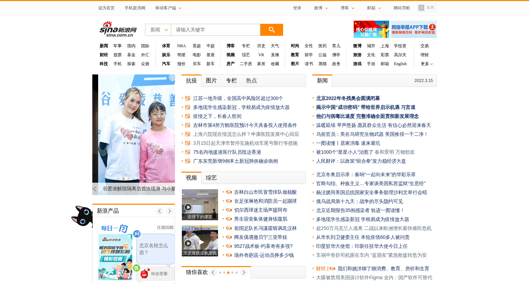Click the 登录 link

pos(297,8)
